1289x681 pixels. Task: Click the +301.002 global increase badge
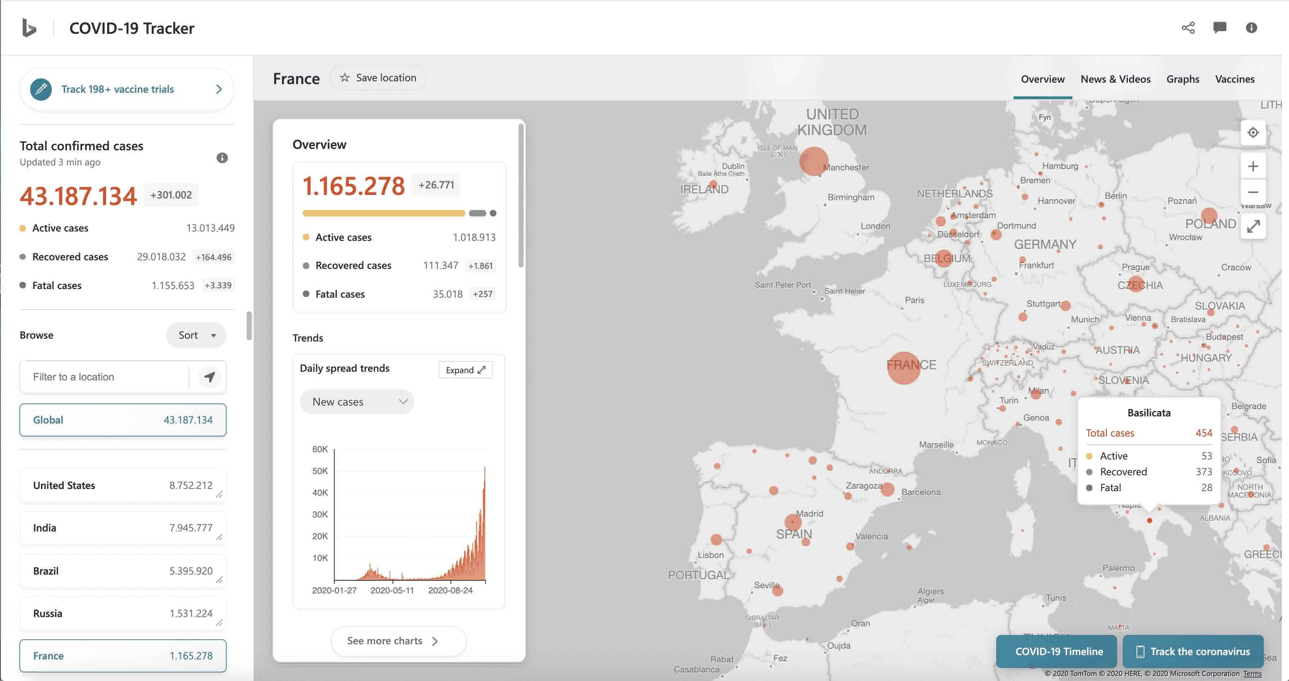(x=171, y=195)
